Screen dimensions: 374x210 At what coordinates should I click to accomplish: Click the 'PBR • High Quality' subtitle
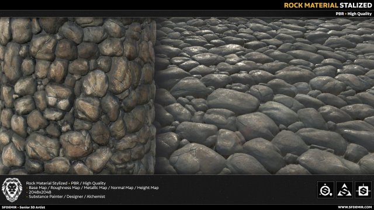pyautogui.click(x=354, y=14)
